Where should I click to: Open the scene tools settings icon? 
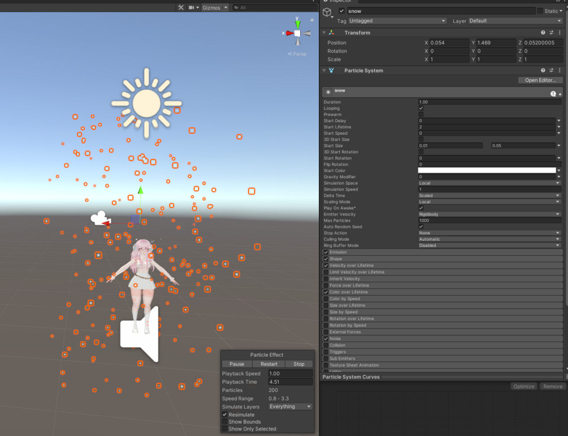(x=181, y=7)
